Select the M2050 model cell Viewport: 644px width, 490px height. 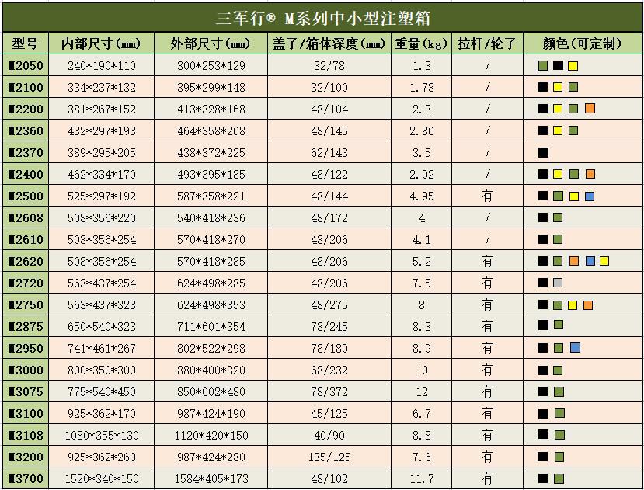(x=26, y=66)
